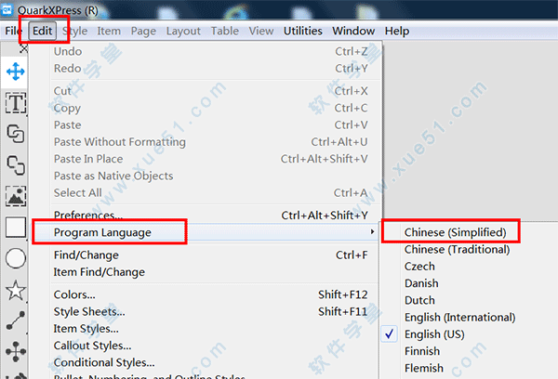
Task: Click Paste Without Formatting
Action: tap(205, 142)
